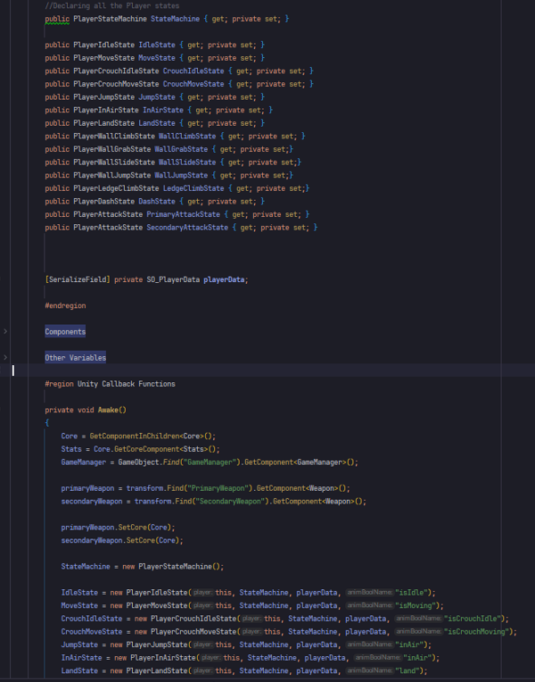Click the PlayerCrouchMoveState constructor call in Awake
The width and height of the screenshot is (535, 682).
(x=193, y=632)
